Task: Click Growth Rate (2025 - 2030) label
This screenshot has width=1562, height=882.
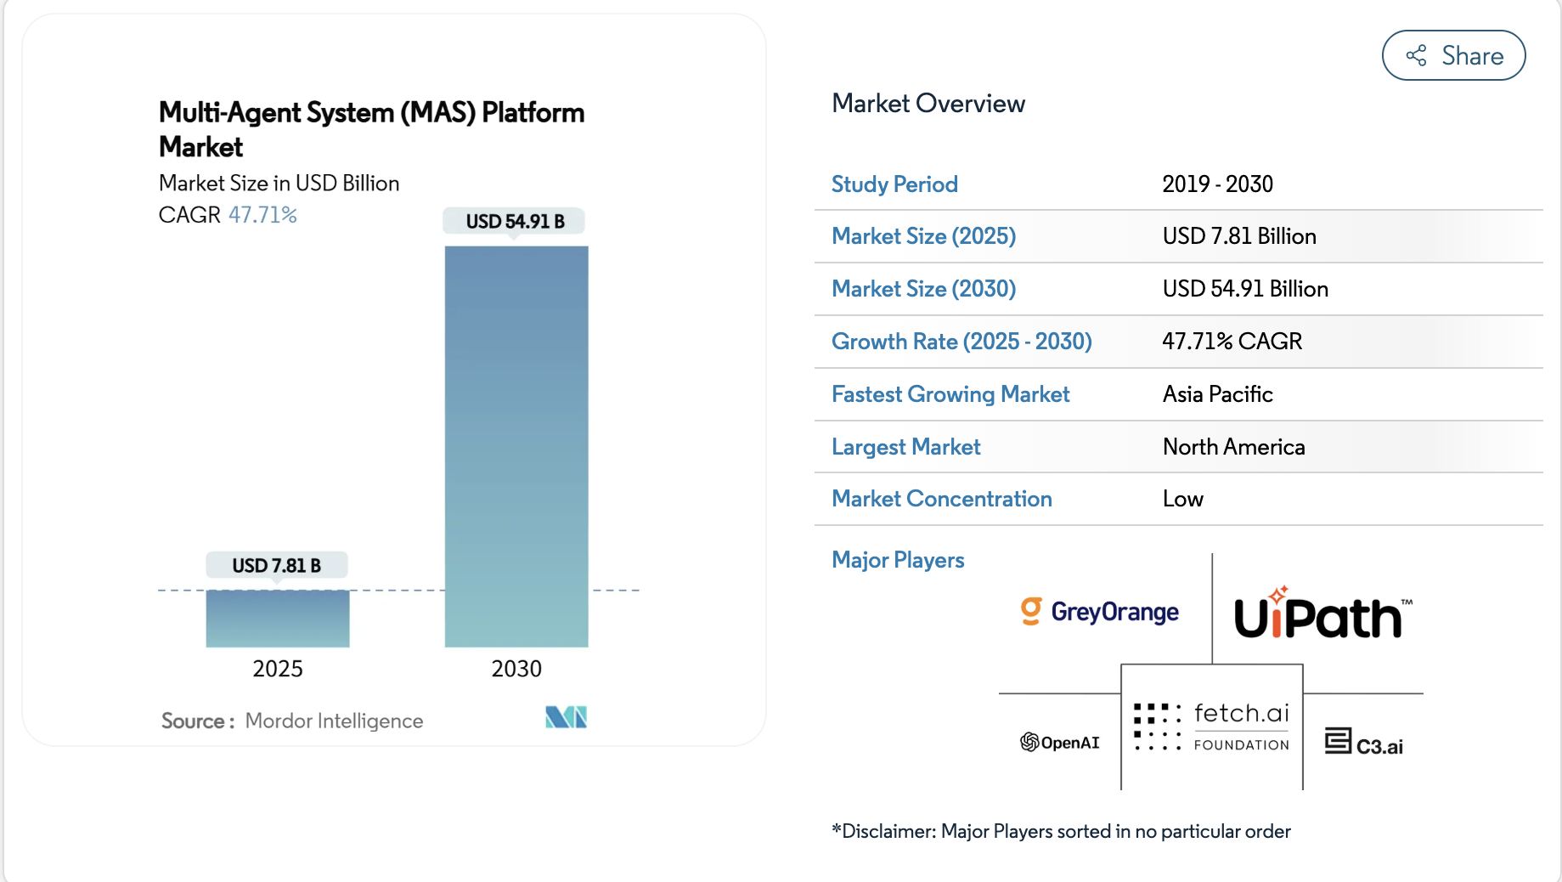Action: 961,342
